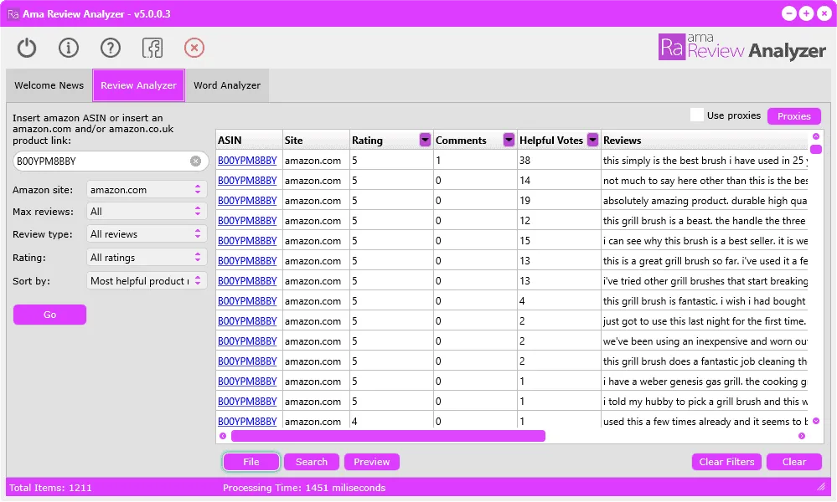837x502 pixels.
Task: Click the red circled X icon
Action: tap(194, 48)
